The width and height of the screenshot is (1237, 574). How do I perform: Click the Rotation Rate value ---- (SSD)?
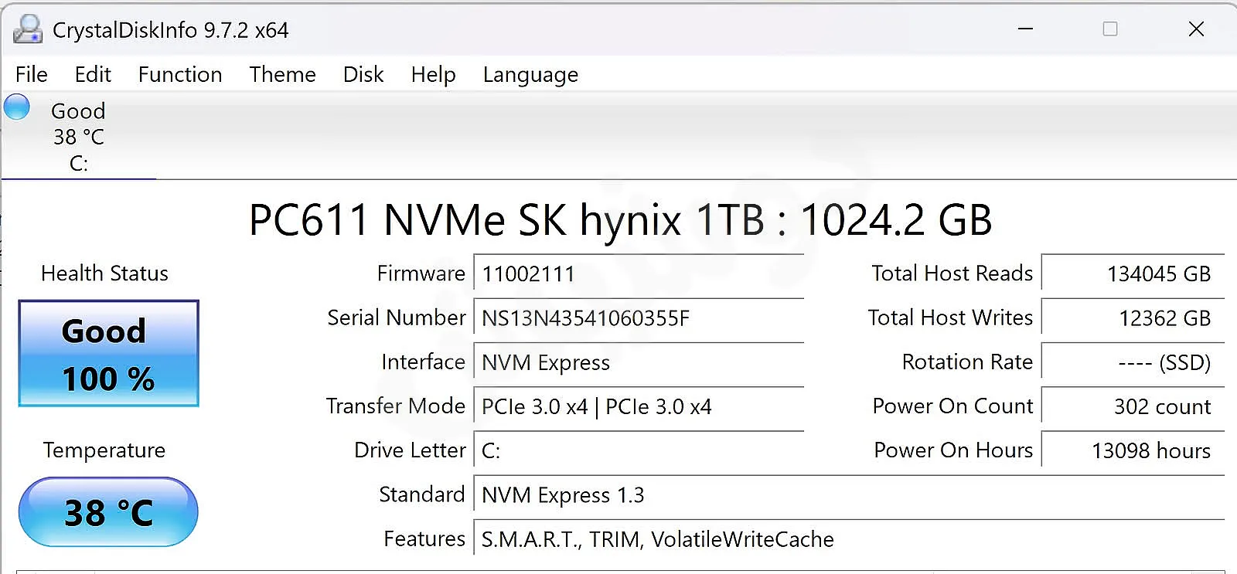(x=1133, y=362)
